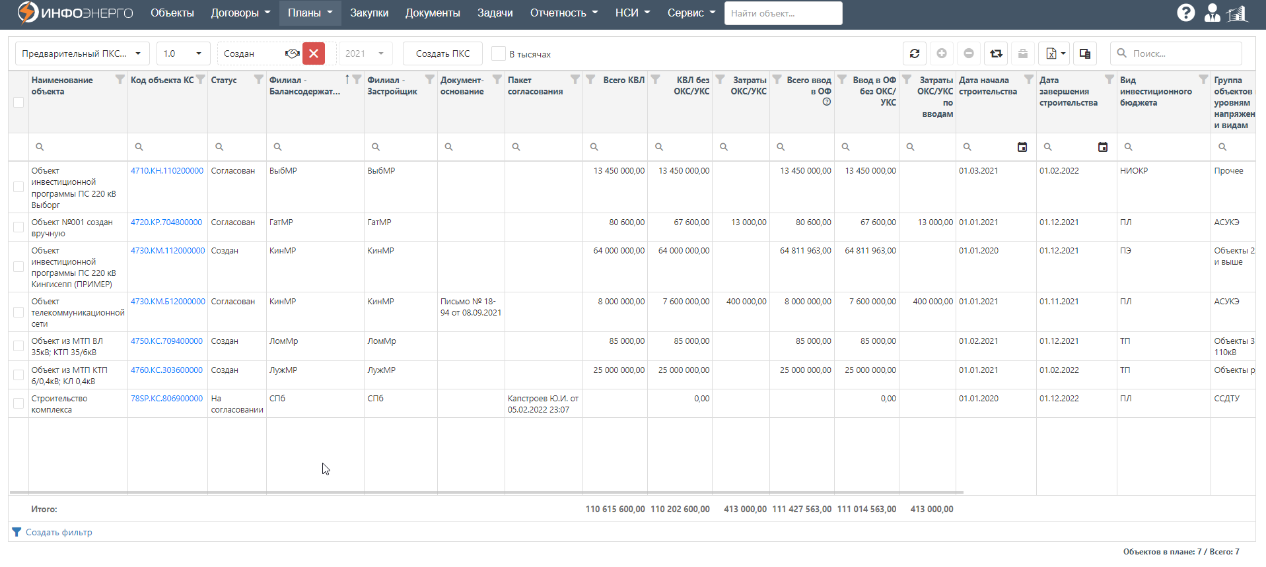1266x567 pixels.
Task: Open filter for Вид инвестиционного бюджета column
Action: coord(1203,79)
